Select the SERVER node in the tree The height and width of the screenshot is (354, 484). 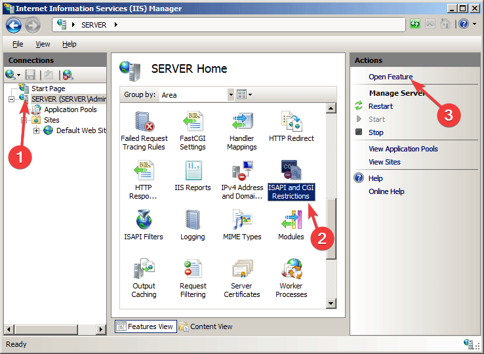click(x=68, y=99)
